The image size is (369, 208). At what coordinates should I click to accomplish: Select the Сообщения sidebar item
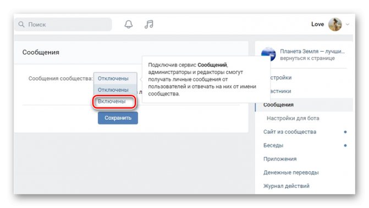(x=304, y=105)
